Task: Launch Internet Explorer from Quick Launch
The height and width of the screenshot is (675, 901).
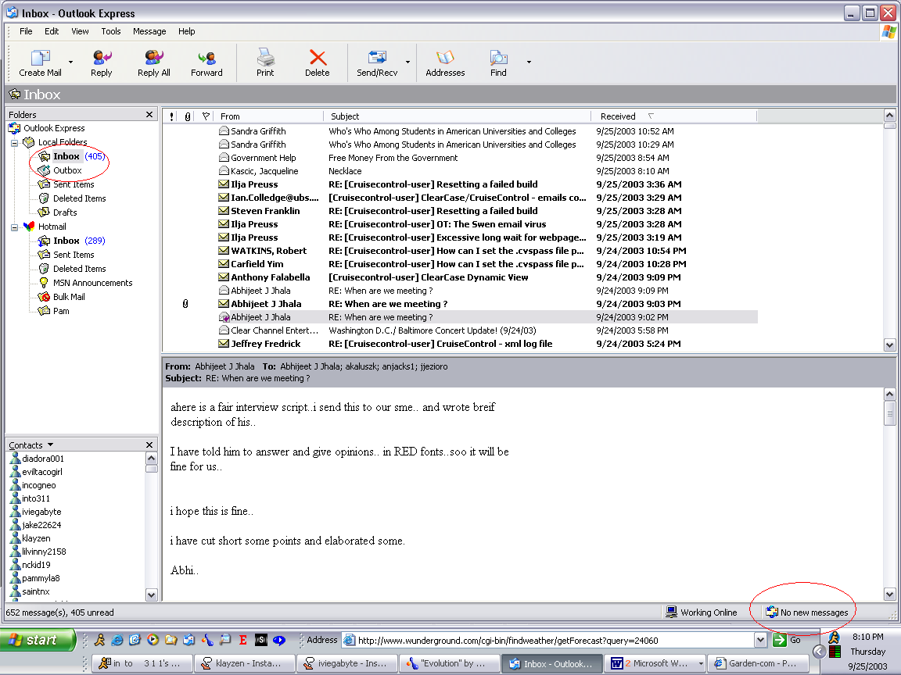Action: tap(117, 640)
